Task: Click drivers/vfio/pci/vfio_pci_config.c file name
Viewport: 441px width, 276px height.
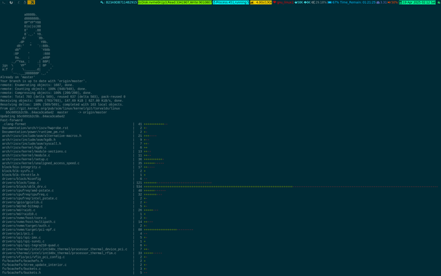Action: tap(33, 257)
